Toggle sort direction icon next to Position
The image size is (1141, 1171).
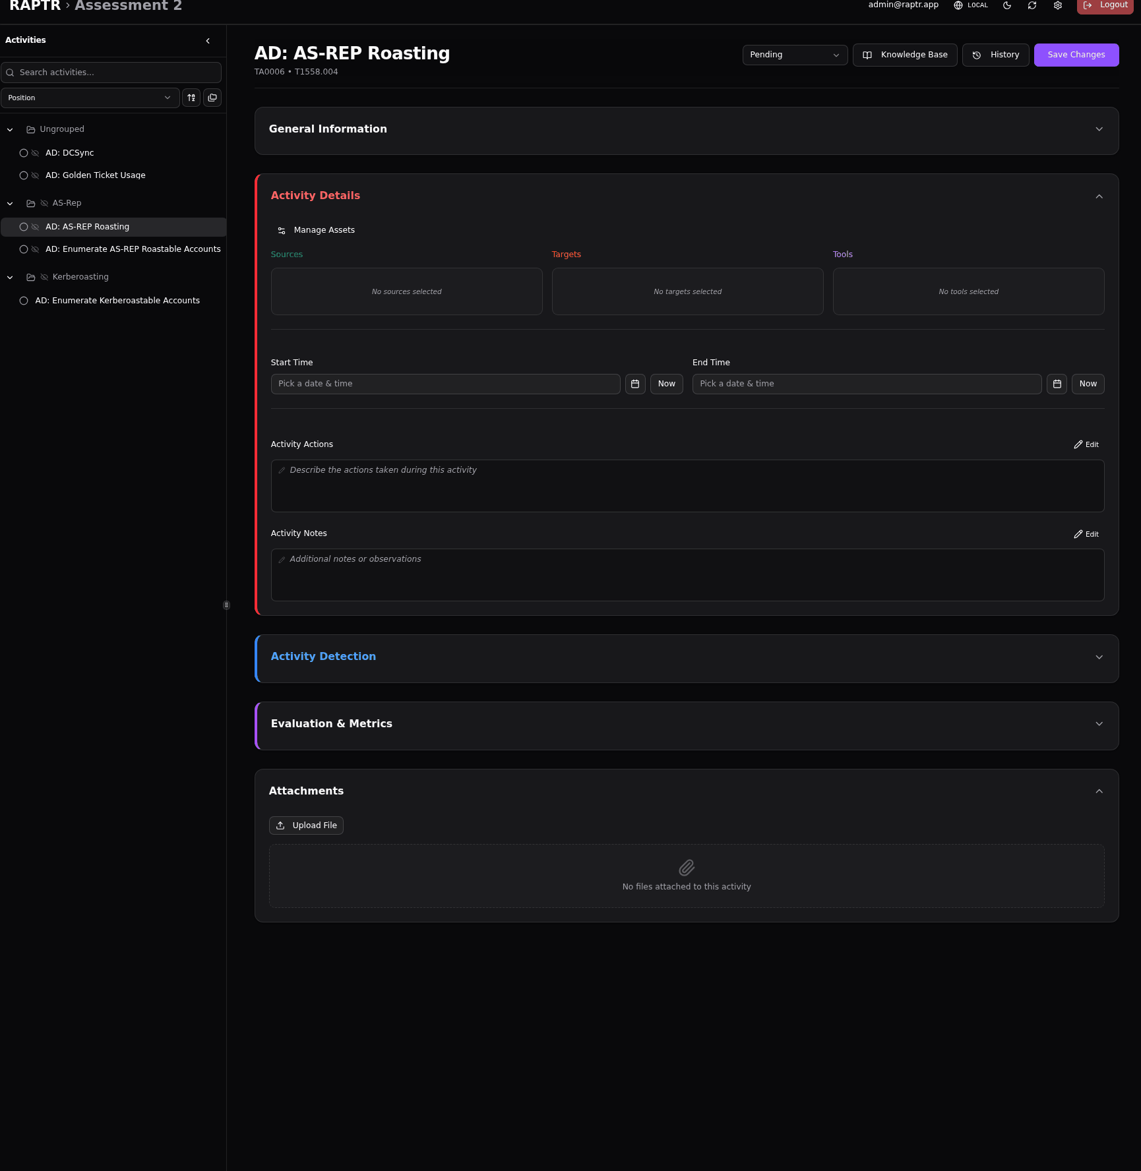(x=191, y=98)
